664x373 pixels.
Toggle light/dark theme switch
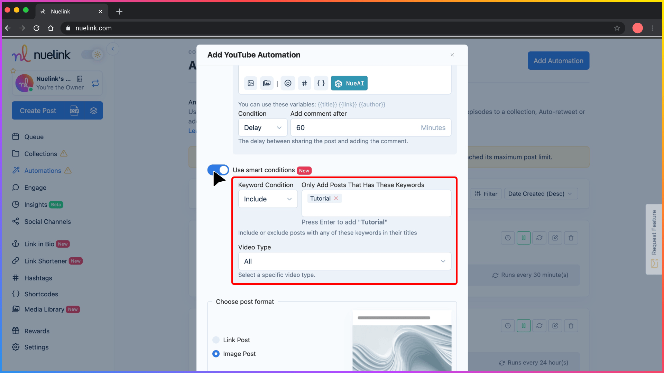pyautogui.click(x=92, y=55)
